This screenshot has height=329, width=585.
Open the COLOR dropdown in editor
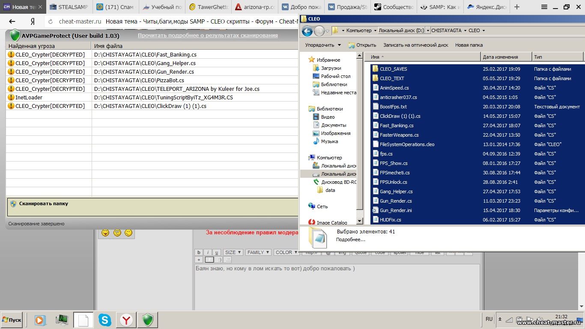point(286,252)
